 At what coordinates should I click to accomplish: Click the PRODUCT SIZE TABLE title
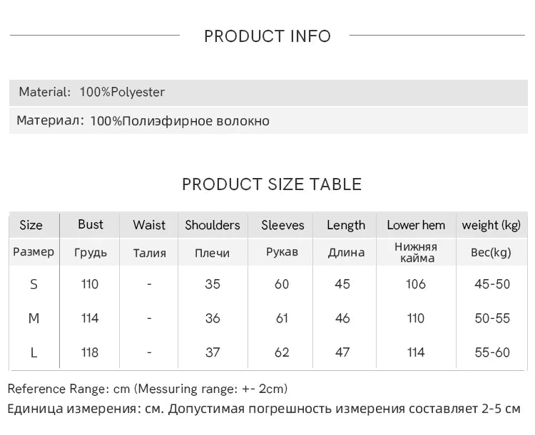click(x=272, y=184)
